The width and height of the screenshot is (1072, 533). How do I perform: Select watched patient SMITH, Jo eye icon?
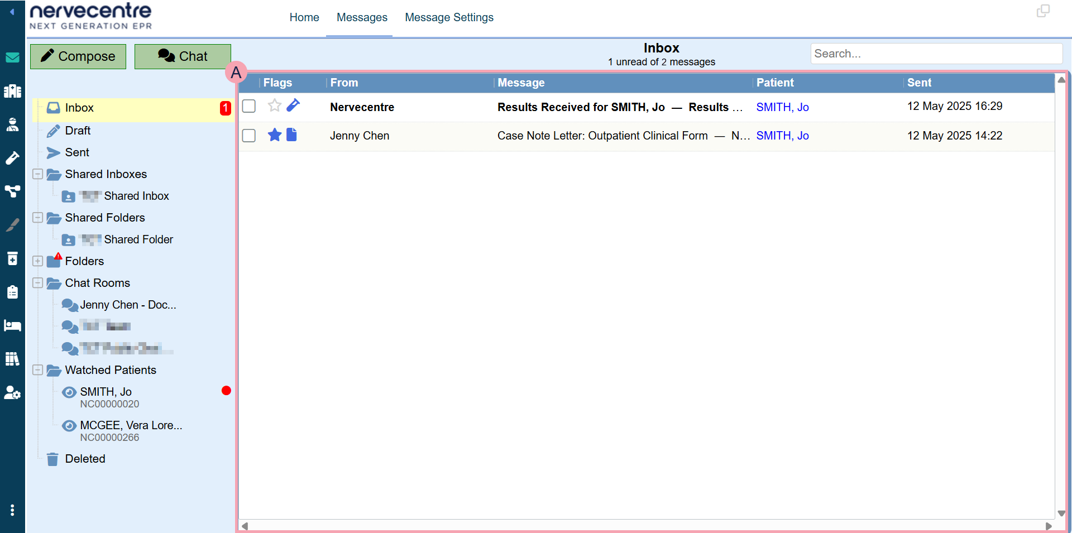pos(69,392)
